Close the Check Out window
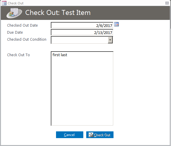171x146 pixels. (167, 3)
